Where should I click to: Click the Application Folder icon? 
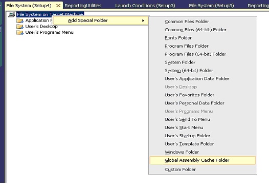coord(20,20)
